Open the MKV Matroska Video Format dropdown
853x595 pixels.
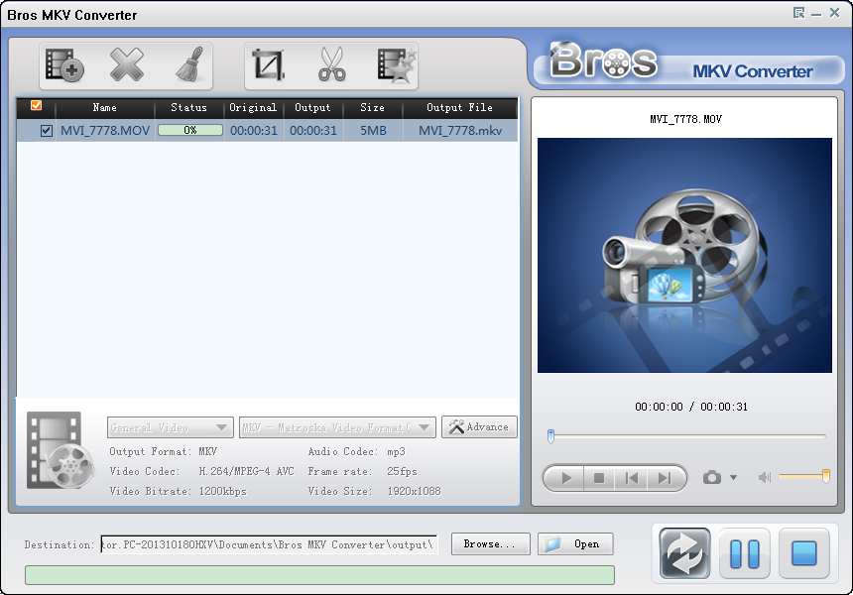[x=337, y=427]
